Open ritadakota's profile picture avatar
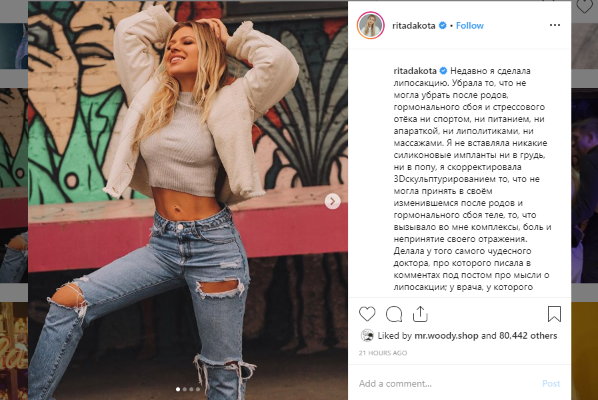 (x=370, y=25)
